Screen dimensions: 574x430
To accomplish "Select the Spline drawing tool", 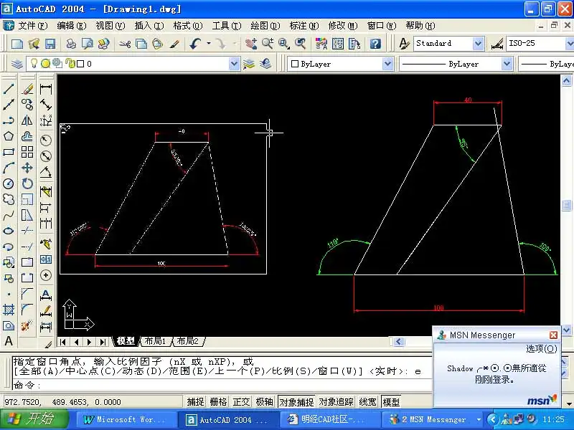I will [x=9, y=216].
